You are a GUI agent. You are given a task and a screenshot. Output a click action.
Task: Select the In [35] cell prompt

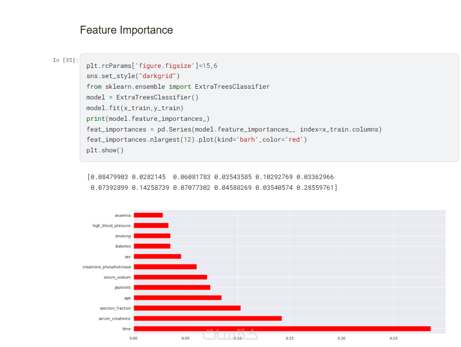pos(65,60)
